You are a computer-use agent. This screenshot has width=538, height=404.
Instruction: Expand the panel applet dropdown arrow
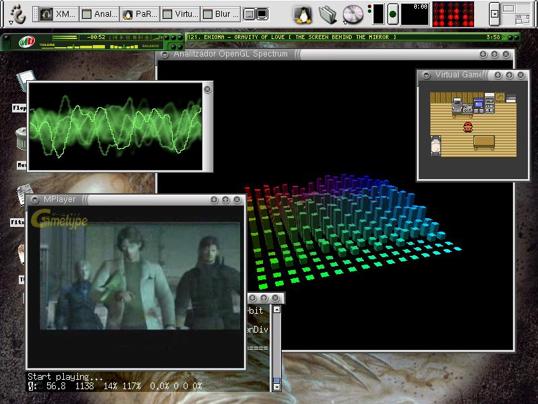click(495, 13)
